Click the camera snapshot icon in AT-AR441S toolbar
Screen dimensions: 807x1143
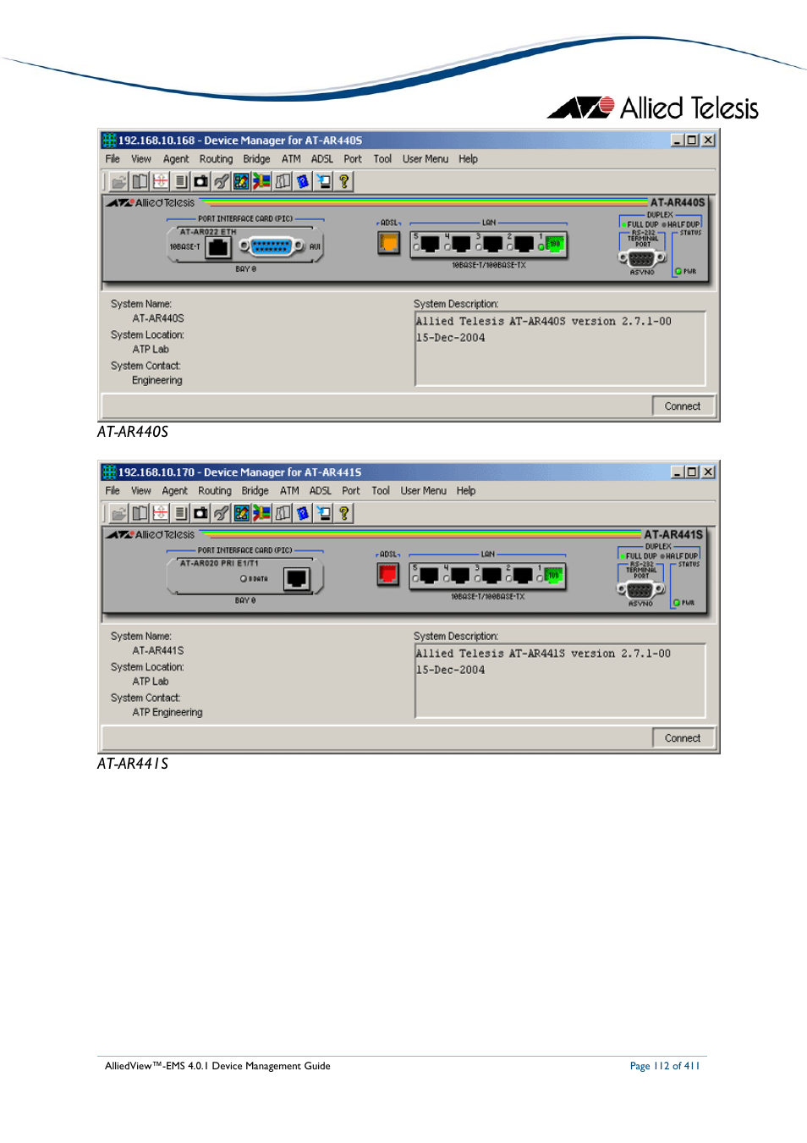click(x=200, y=513)
